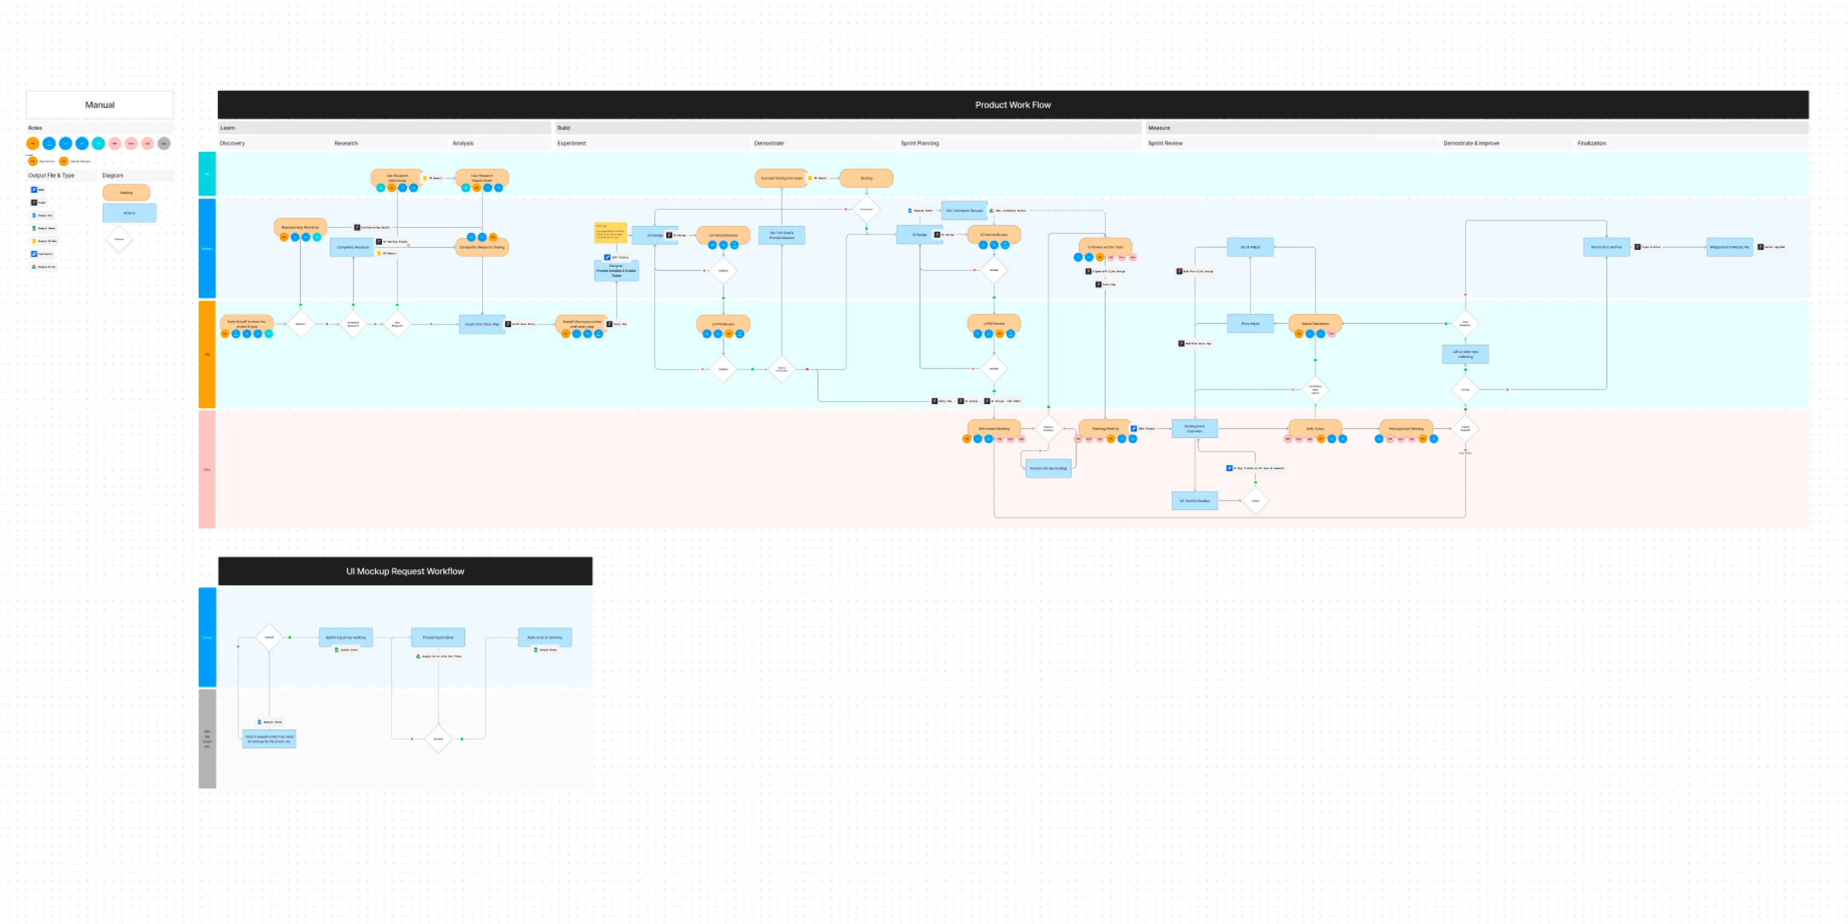
Task: Select the Decision diamond in the Diagram legend
Action: [119, 239]
